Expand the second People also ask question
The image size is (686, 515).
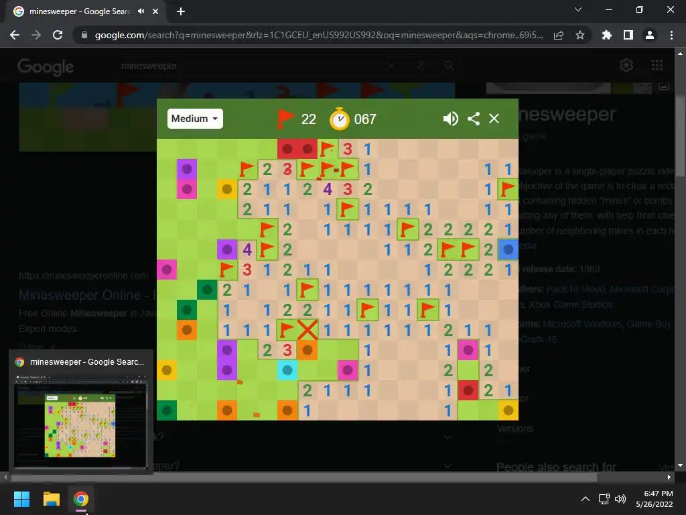447,466
